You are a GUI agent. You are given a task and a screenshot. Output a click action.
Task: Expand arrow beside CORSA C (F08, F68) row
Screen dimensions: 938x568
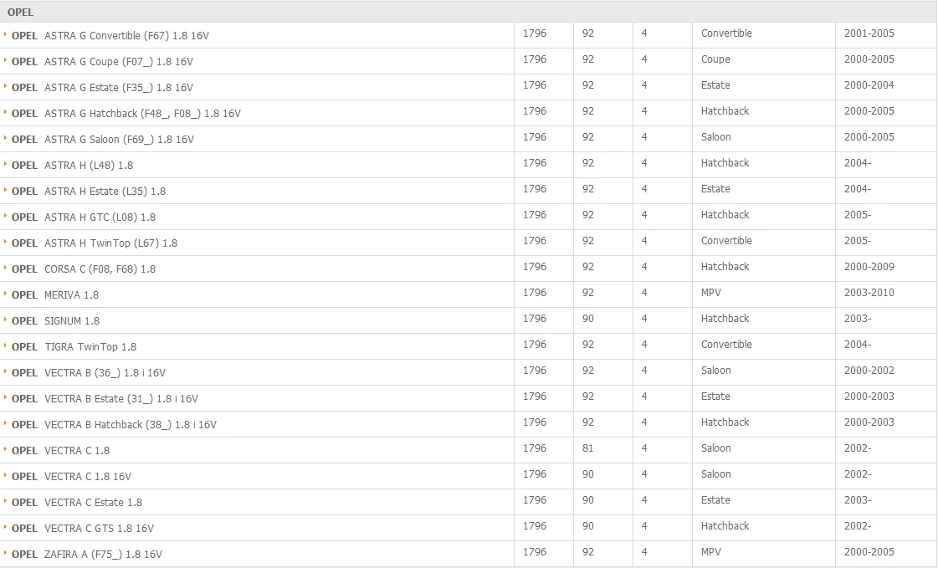[x=5, y=267]
